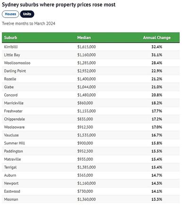Viewport: 189px width, 207px height.
Task: Click the Marrickville suburb name
Action: [x=14, y=103]
